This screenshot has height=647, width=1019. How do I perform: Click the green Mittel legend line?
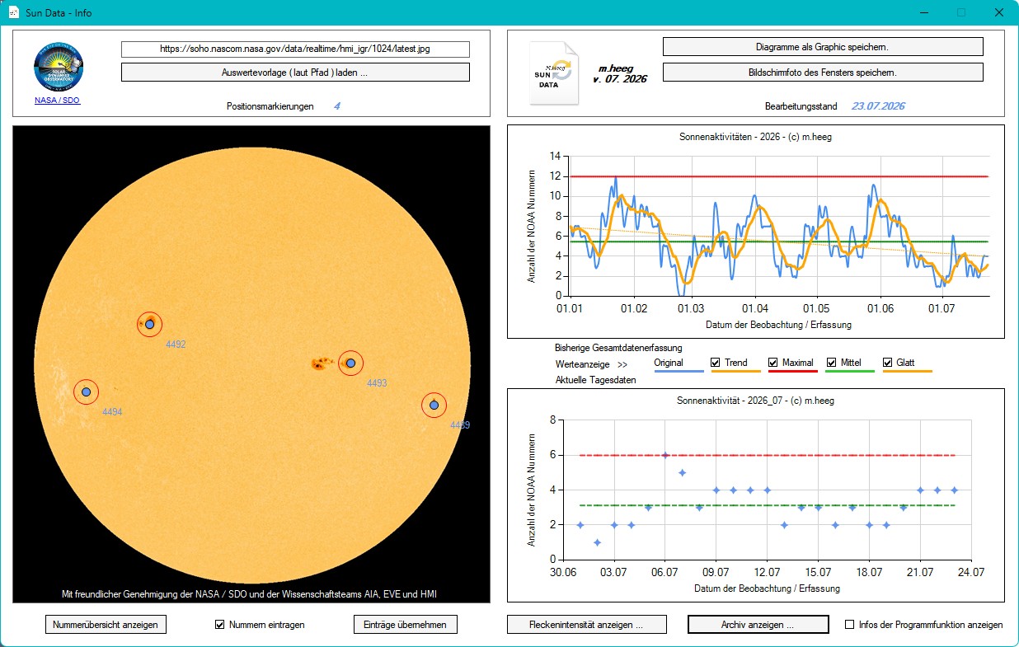coord(849,372)
